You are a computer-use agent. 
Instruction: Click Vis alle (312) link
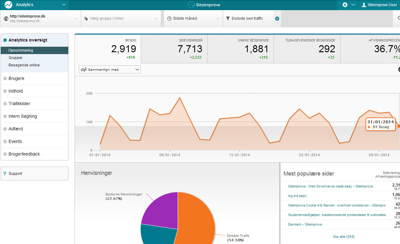tap(344, 237)
